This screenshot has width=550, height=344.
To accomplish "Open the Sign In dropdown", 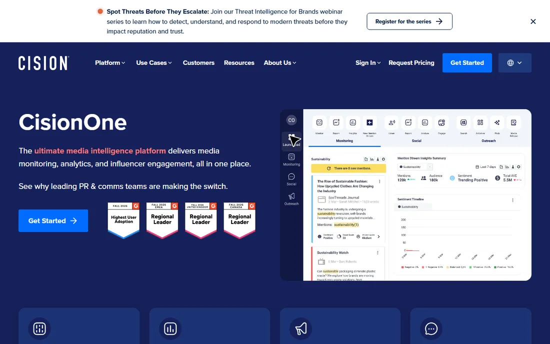I will point(368,63).
